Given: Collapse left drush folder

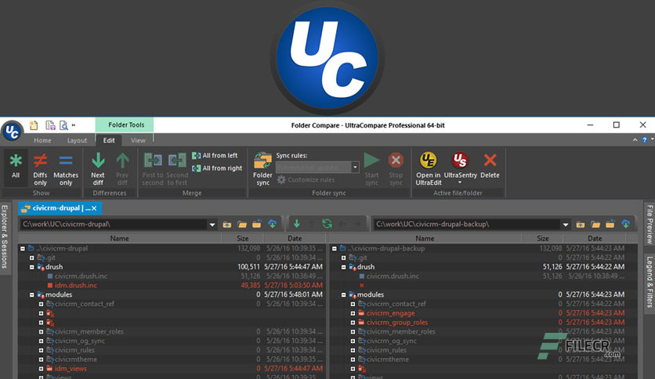Looking at the screenshot, I should pyautogui.click(x=32, y=267).
